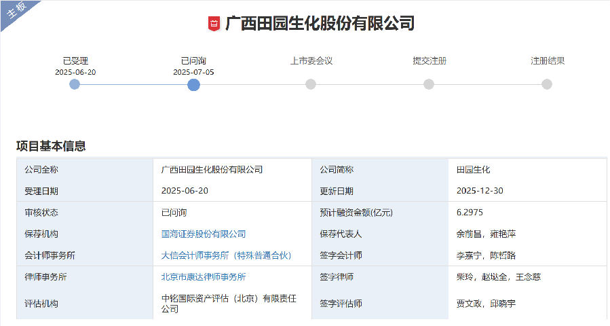Open the 大信会计师事务所 accounting firm link
The width and height of the screenshot is (610, 326).
click(x=226, y=255)
